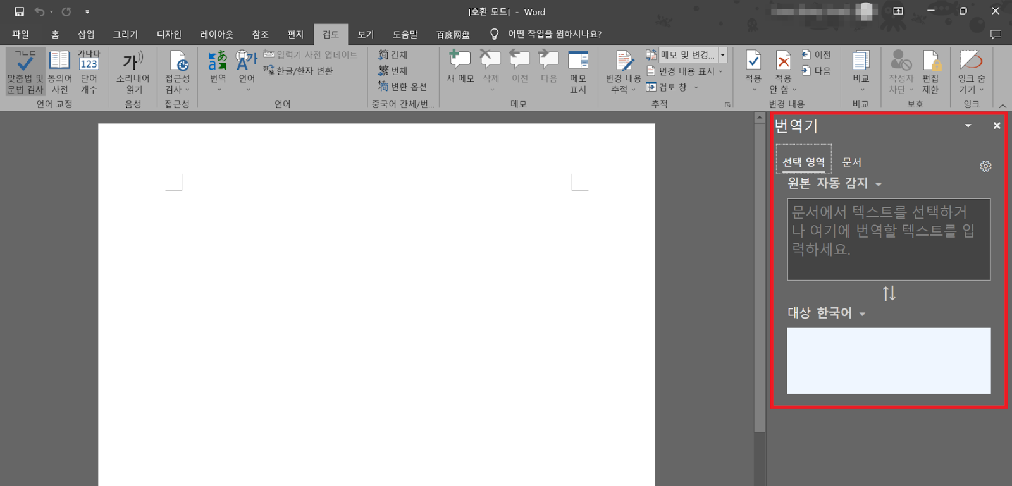Click the source text box in translator
The height and width of the screenshot is (486, 1012).
click(889, 240)
